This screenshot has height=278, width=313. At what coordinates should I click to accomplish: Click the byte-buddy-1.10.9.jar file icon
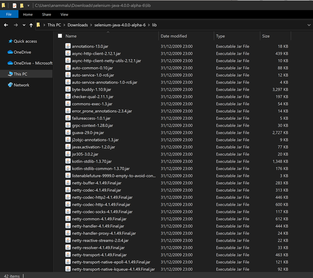point(68,89)
